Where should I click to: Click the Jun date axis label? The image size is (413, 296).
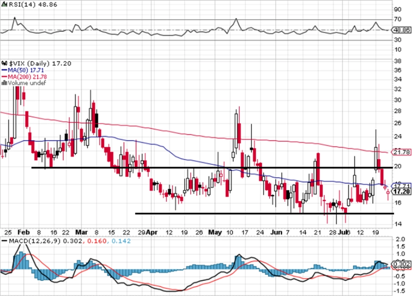(276, 232)
